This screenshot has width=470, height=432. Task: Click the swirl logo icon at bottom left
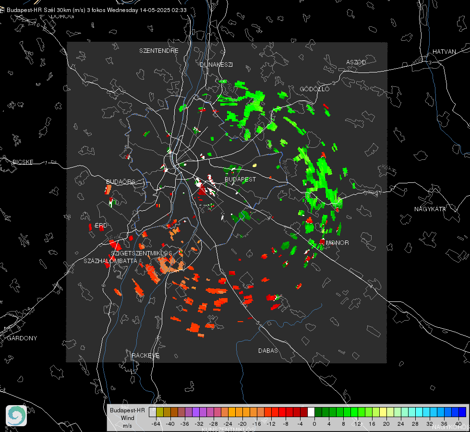tap(16, 416)
